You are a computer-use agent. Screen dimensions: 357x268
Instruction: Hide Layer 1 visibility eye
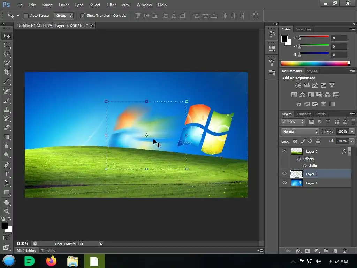(x=284, y=183)
